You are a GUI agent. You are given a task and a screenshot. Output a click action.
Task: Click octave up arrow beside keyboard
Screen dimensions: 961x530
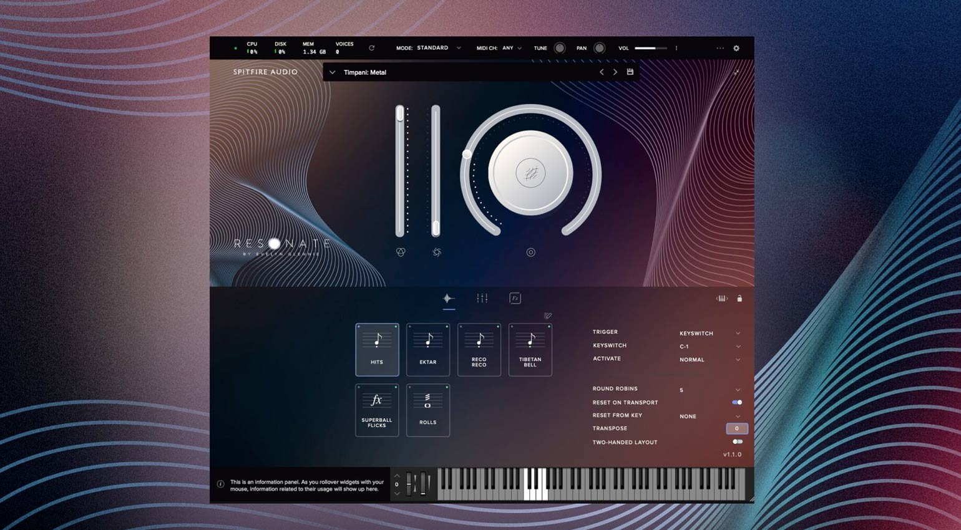pos(397,476)
